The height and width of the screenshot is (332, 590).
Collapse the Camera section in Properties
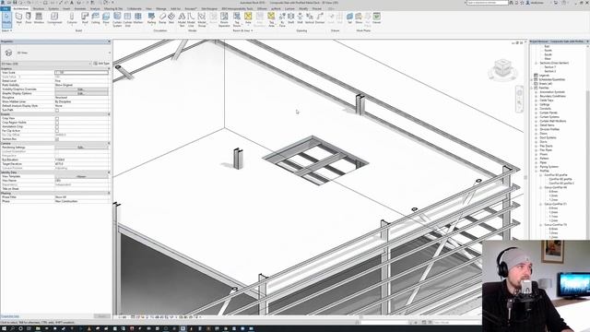pos(109,144)
